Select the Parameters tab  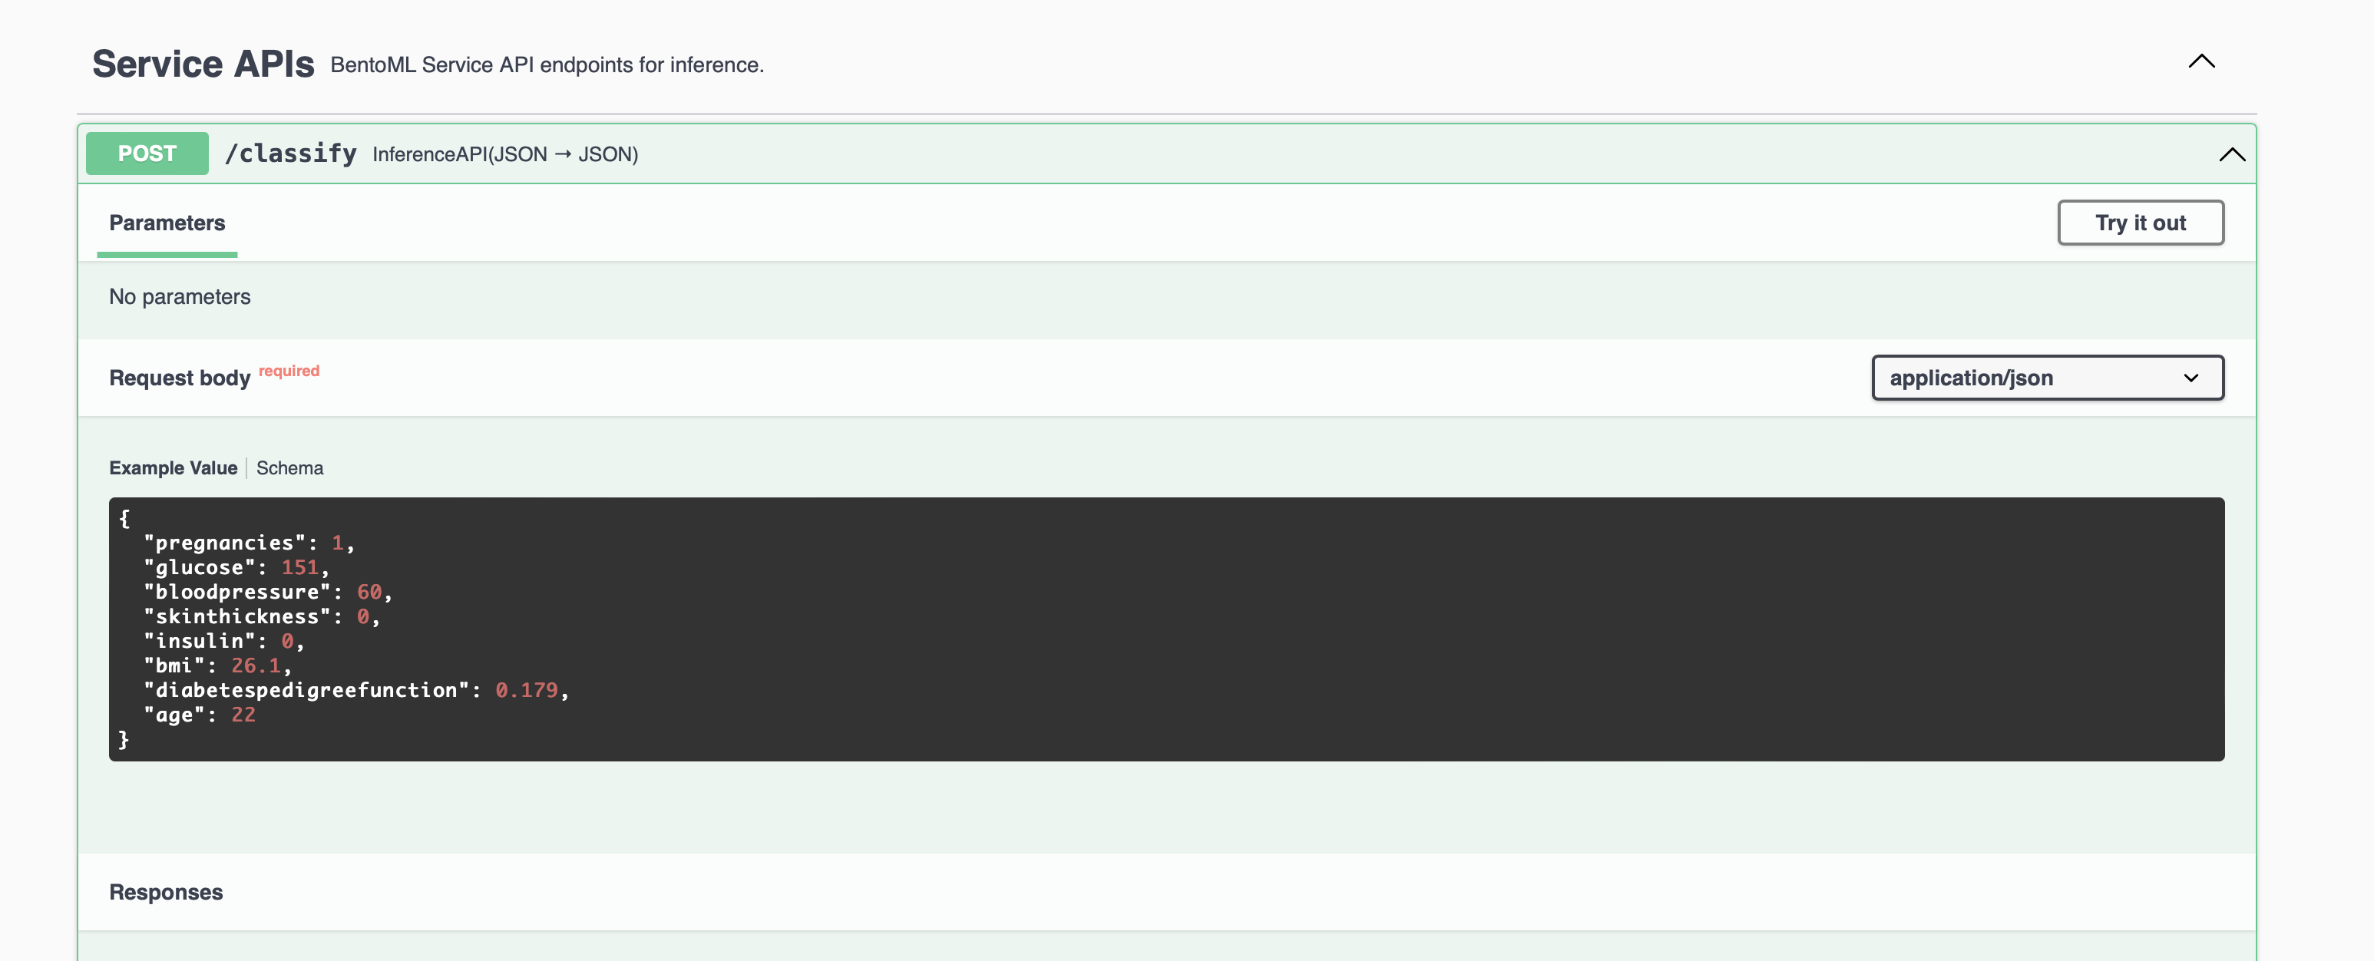pyautogui.click(x=167, y=223)
